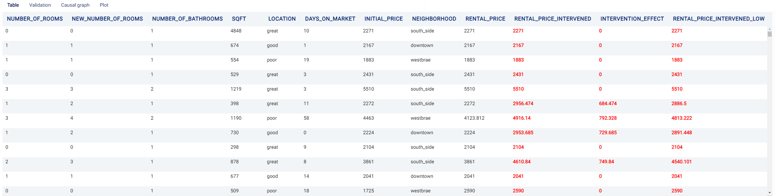The image size is (775, 196).
Task: Click SQFT cell 554
Action: (x=234, y=60)
